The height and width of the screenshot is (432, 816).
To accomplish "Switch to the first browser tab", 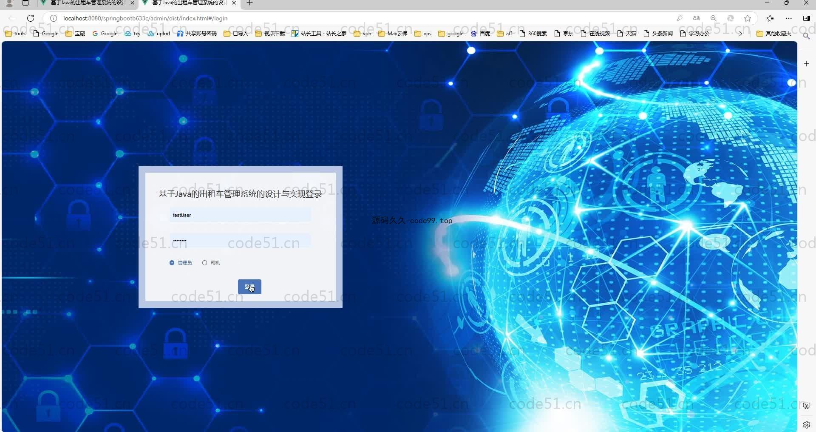I will coord(87,3).
